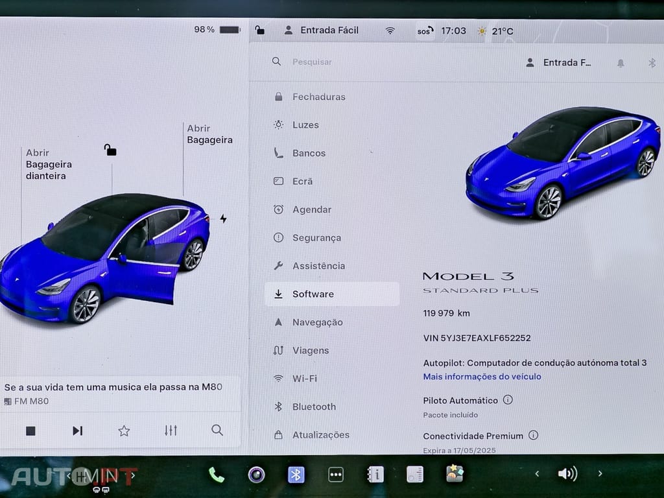Tap the media search magnifier icon
This screenshot has height=498, width=664.
point(217,431)
